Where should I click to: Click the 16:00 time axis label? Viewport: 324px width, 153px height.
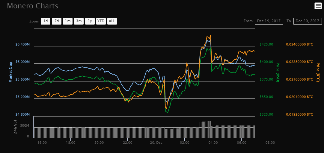coord(42,143)
